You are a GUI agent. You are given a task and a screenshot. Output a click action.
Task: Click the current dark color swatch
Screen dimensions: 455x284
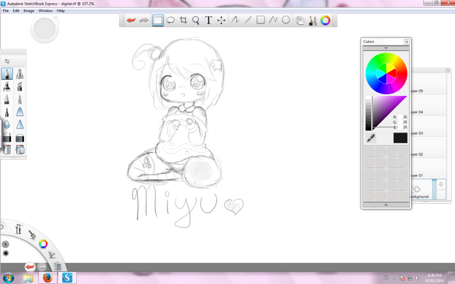click(400, 138)
